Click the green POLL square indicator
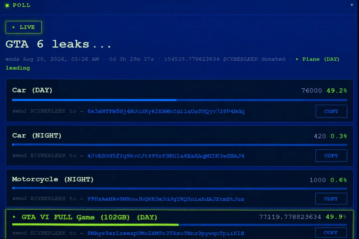This screenshot has height=239, width=359. 7,5
